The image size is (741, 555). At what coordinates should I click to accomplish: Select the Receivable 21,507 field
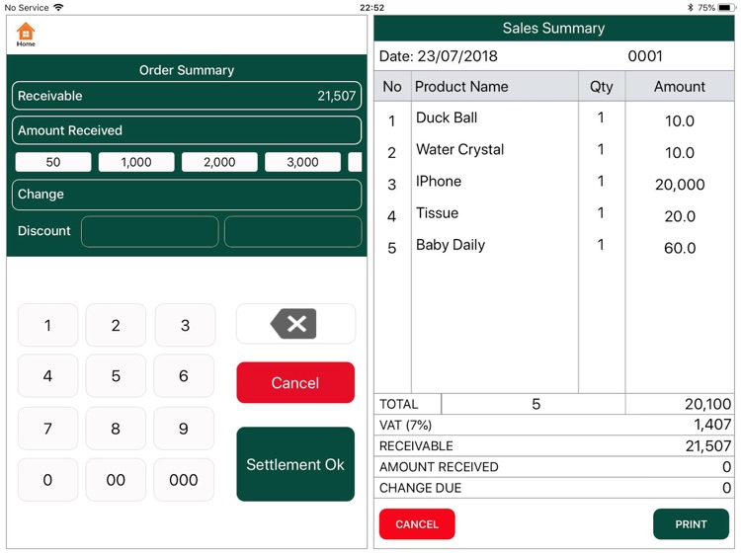point(187,96)
